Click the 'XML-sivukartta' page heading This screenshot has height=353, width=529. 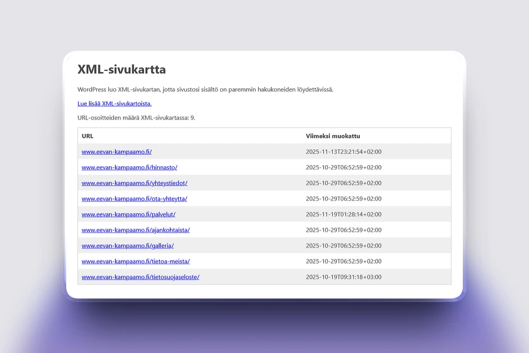[x=122, y=69]
